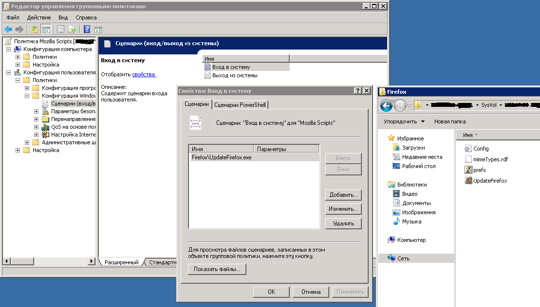The image size is (540, 307).
Task: Switch to the Сценарии PowerShell tab
Action: point(240,105)
